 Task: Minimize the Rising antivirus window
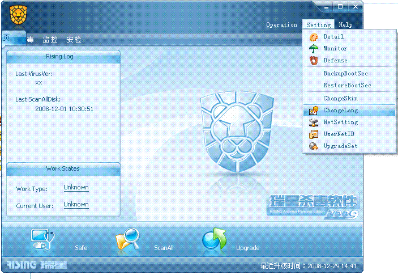pyautogui.click(x=327, y=7)
